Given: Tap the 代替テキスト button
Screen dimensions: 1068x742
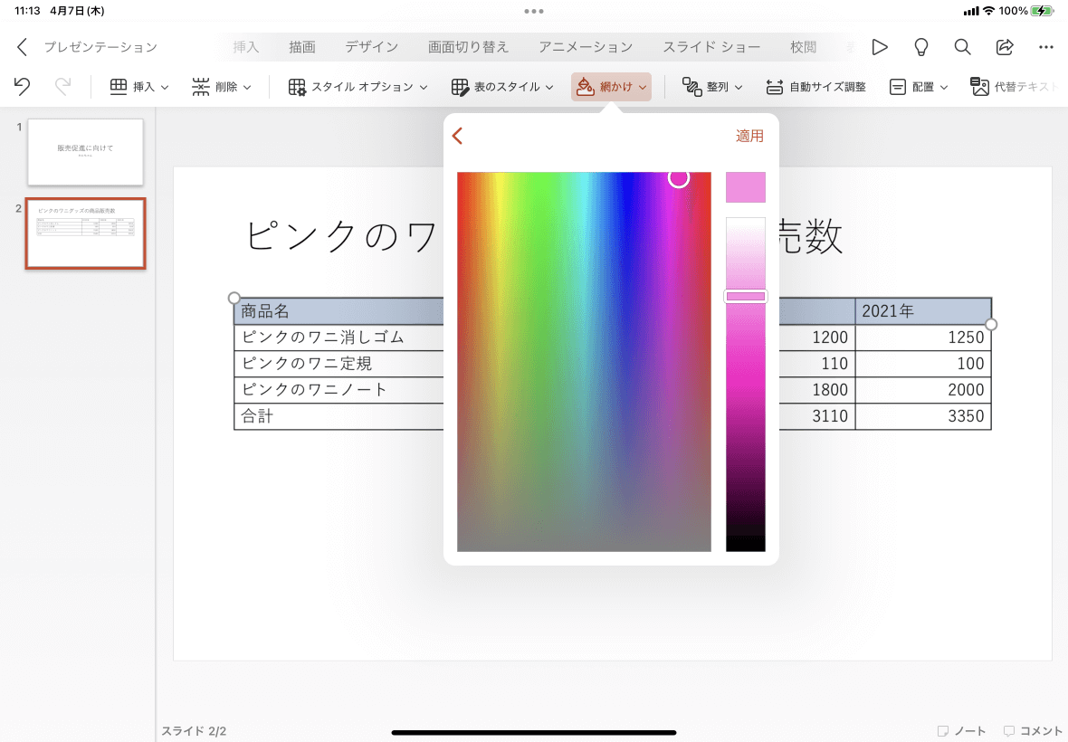Looking at the screenshot, I should [1015, 87].
